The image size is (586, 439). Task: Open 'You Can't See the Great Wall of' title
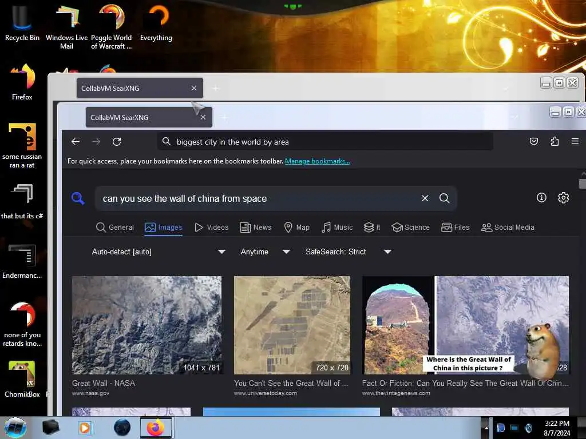pyautogui.click(x=291, y=383)
